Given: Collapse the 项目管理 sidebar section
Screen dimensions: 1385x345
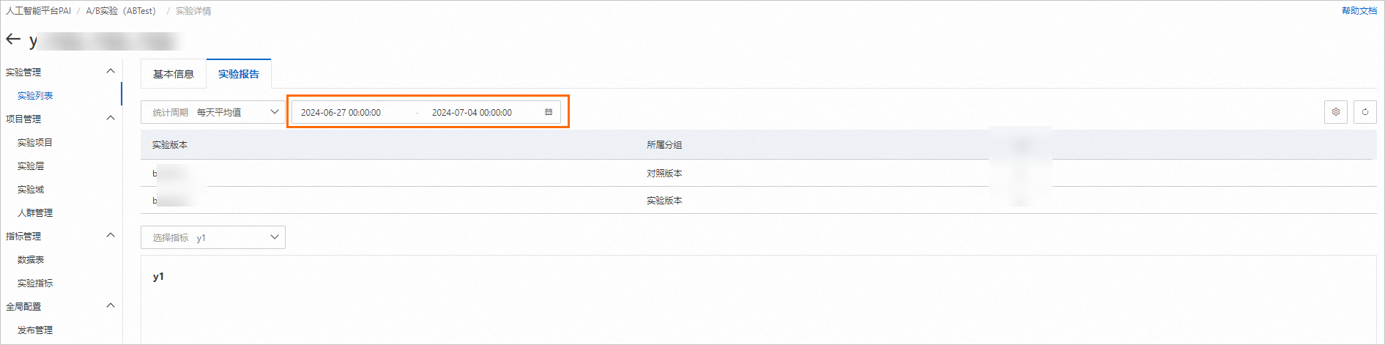Looking at the screenshot, I should pyautogui.click(x=111, y=118).
